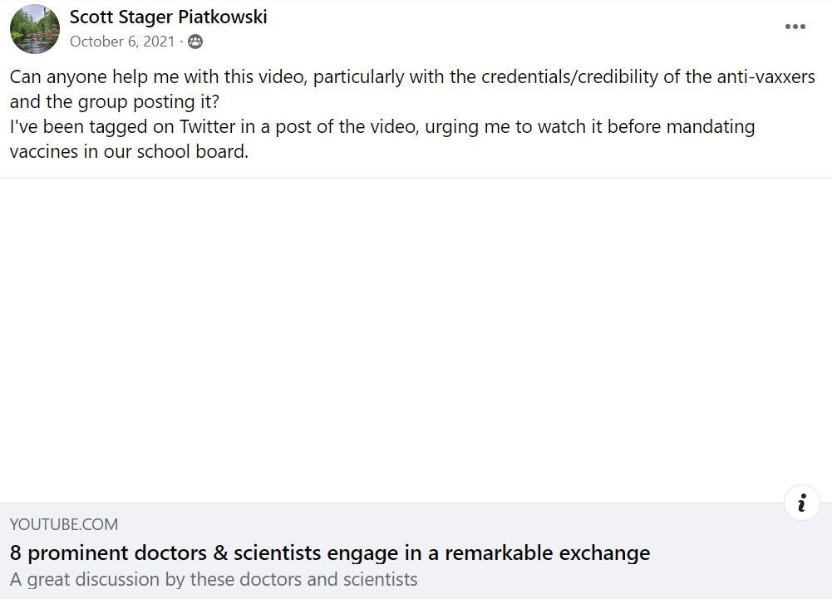Click the audience group icon beside date
Screen dimensions: 832x599
click(x=195, y=42)
